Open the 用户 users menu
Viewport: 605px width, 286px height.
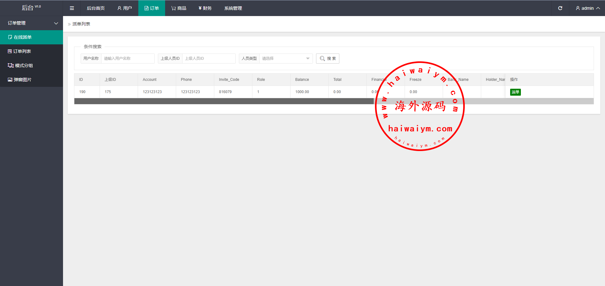(x=124, y=8)
